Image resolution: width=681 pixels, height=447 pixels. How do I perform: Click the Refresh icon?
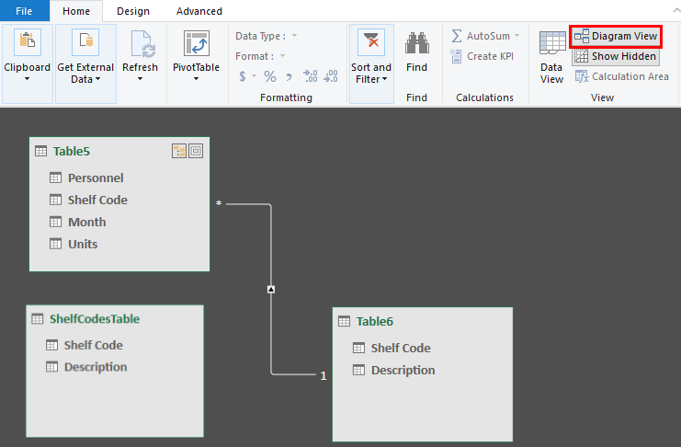[x=140, y=43]
